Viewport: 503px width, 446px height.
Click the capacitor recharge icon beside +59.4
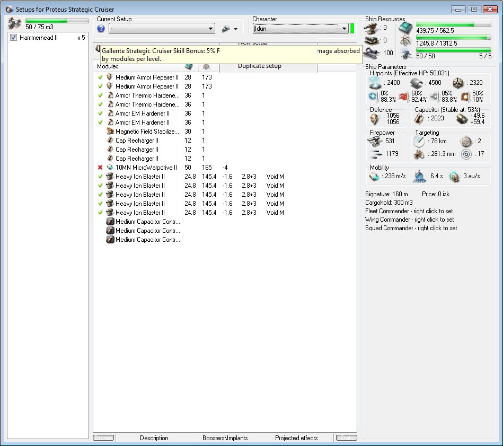point(462,119)
